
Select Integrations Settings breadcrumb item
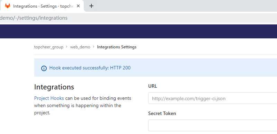tap(117, 47)
